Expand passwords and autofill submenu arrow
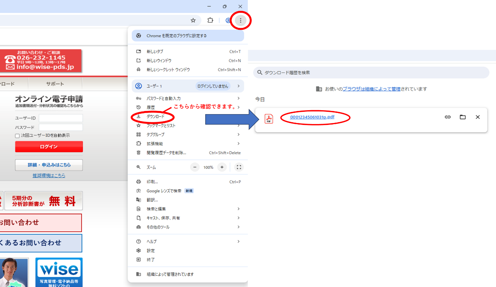This screenshot has height=287, width=496. coord(239,98)
